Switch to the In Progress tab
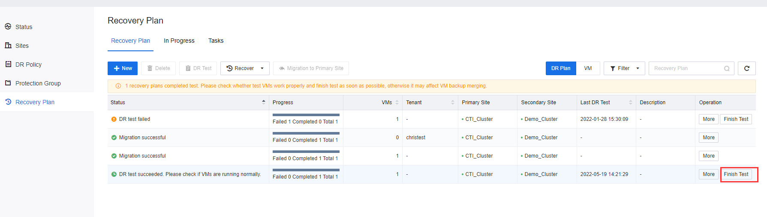The height and width of the screenshot is (217, 767). tap(179, 41)
